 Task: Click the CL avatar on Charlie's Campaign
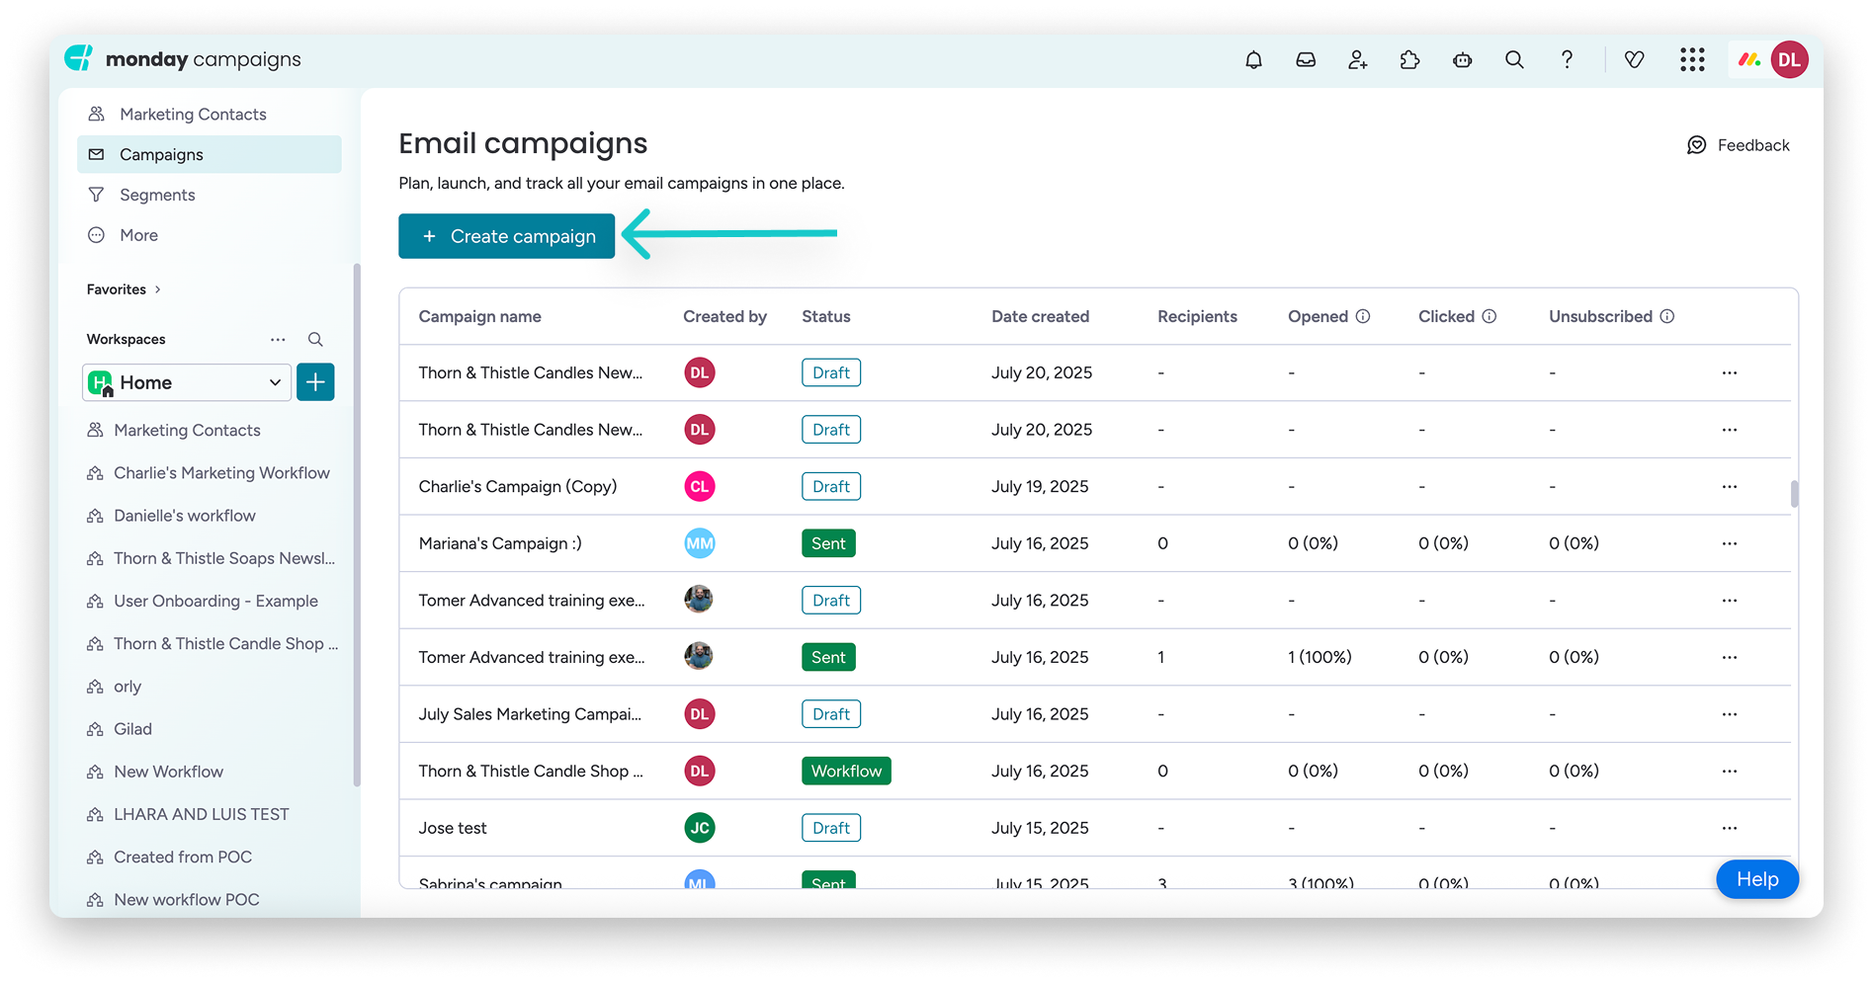tap(700, 487)
